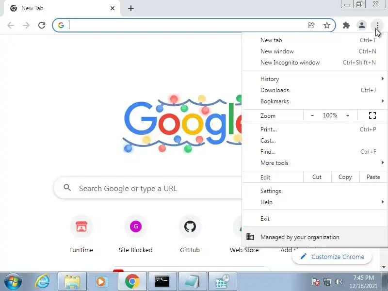388x291 pixels.
Task: Open Windows Media Player from taskbar
Action: click(101, 282)
